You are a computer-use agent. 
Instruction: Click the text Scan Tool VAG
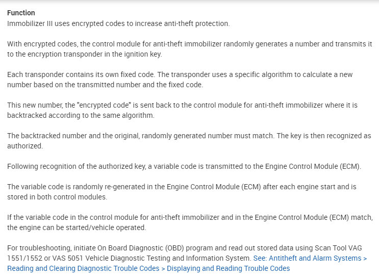337,248
